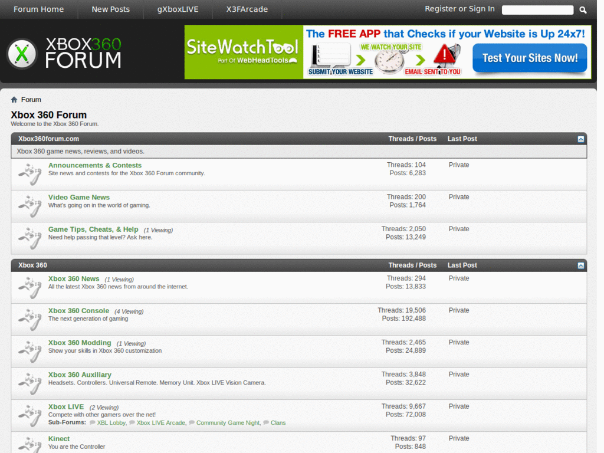Click Register or Sign In link
The height and width of the screenshot is (453, 604).
(459, 9)
